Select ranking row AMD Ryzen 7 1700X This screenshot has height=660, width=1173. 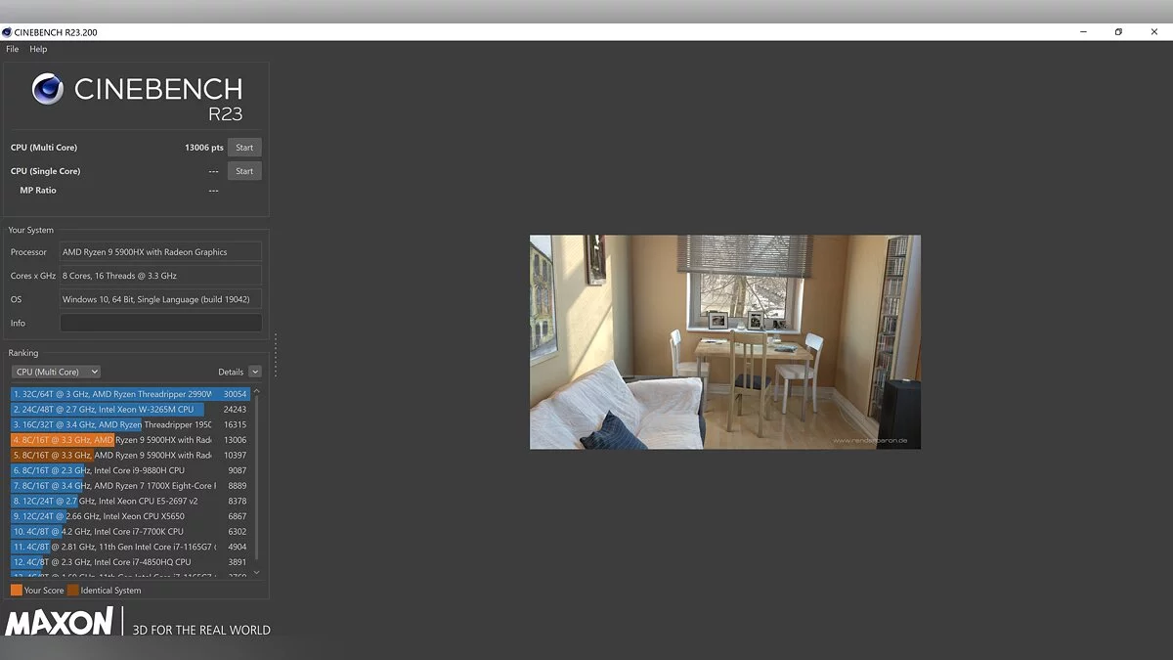tap(130, 485)
